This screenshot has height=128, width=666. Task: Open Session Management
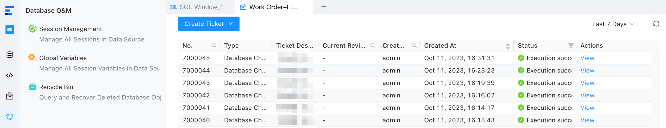point(71,29)
